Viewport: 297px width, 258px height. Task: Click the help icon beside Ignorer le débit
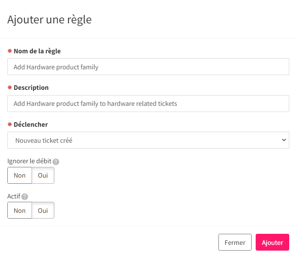click(56, 162)
